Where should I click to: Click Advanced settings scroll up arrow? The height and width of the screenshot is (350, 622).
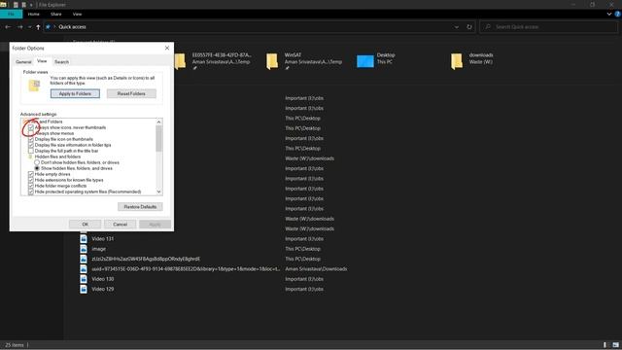tap(158, 122)
